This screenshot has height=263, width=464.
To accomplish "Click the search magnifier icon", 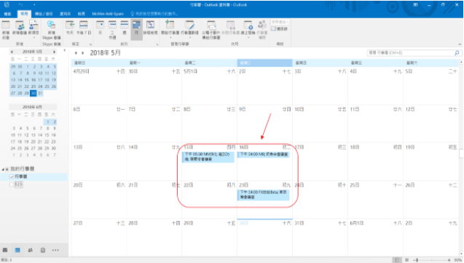I will [457, 53].
